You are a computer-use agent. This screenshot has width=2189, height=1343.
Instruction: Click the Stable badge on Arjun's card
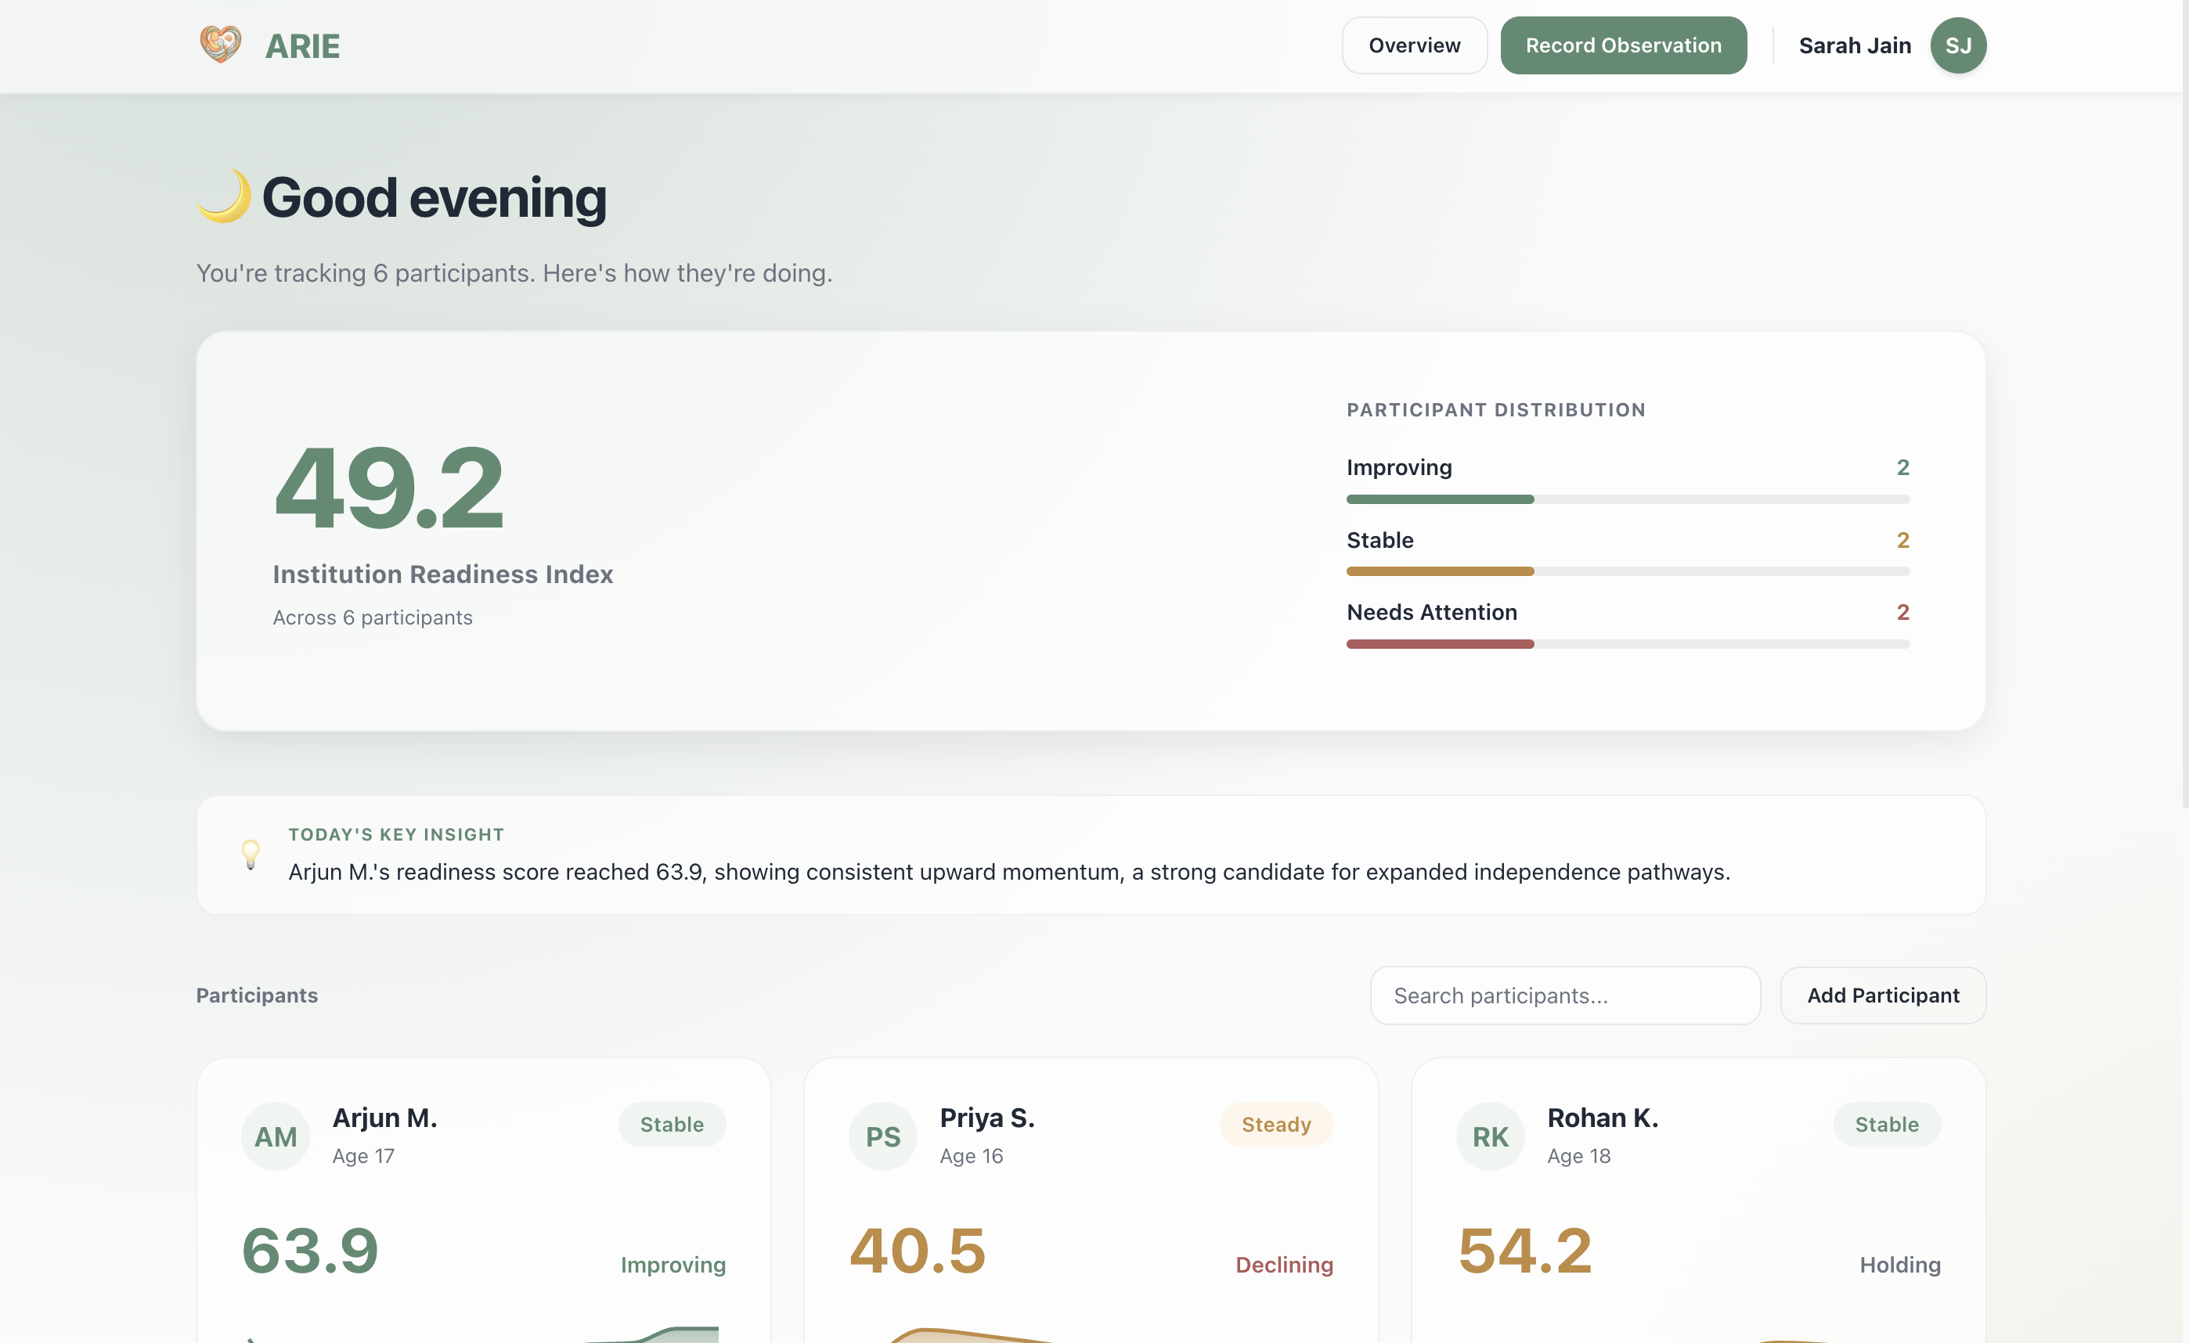click(x=672, y=1125)
